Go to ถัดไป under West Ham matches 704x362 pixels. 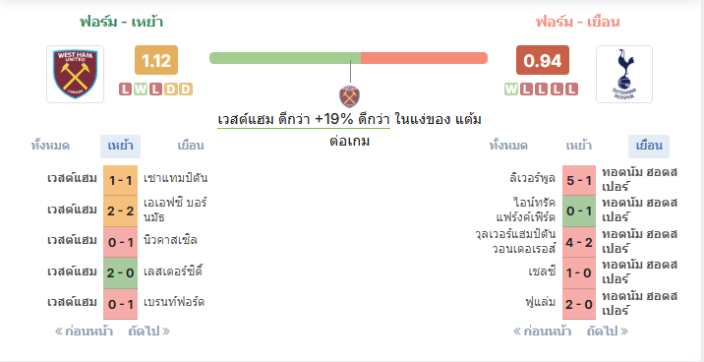pos(148,332)
